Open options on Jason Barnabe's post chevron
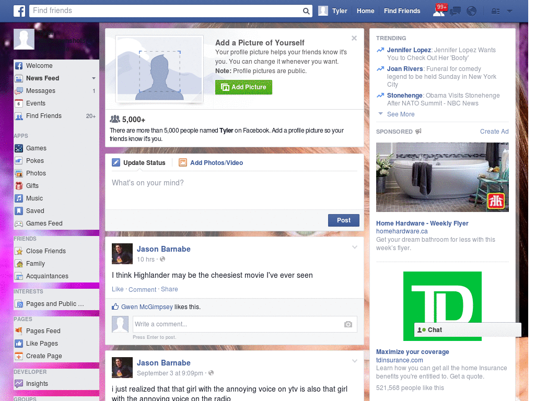 tap(355, 247)
